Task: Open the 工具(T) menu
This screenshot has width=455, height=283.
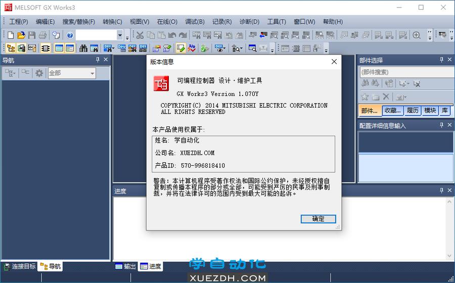Action: pyautogui.click(x=276, y=22)
